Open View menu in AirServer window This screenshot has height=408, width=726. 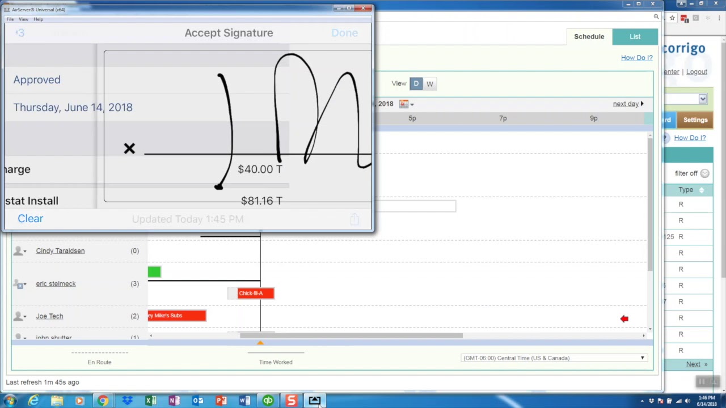click(23, 19)
